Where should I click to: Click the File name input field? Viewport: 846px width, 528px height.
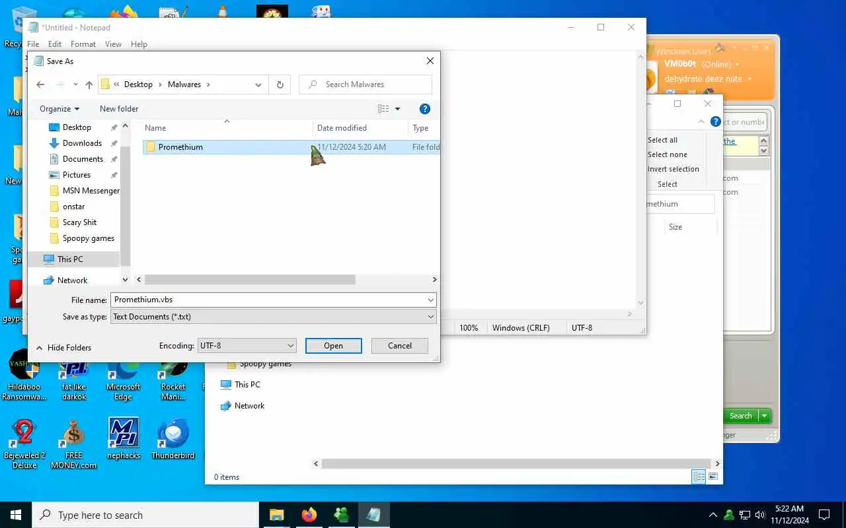click(268, 300)
